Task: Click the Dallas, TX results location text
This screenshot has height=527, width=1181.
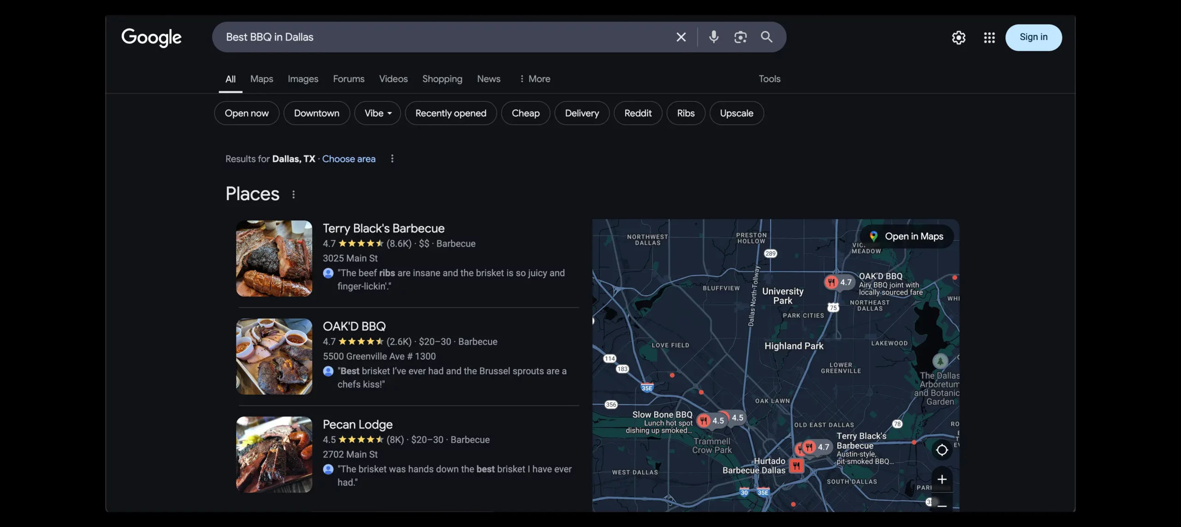Action: [293, 159]
